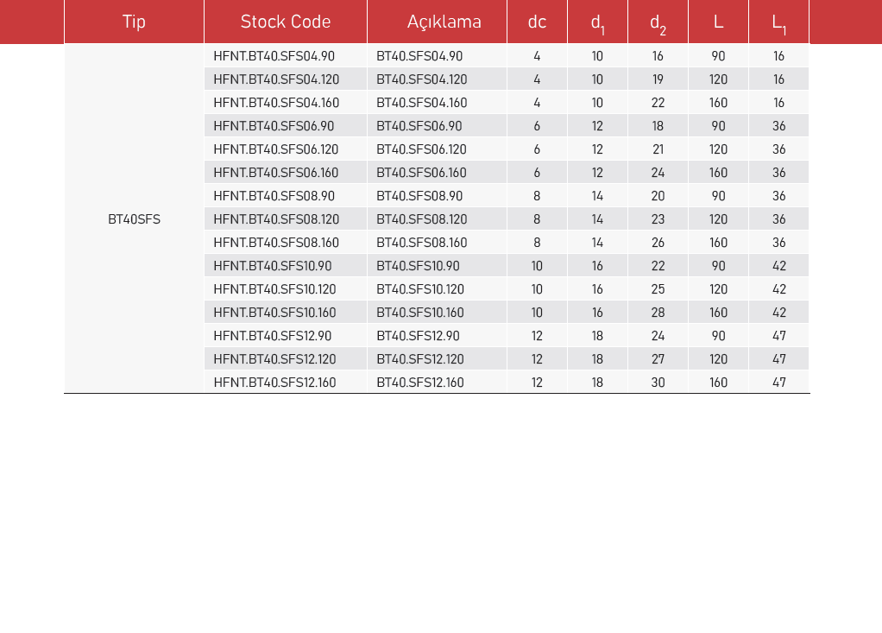Select stock code HFNT.BT40.SFS10.90
Image resolution: width=882 pixels, height=633 pixels.
coord(272,266)
